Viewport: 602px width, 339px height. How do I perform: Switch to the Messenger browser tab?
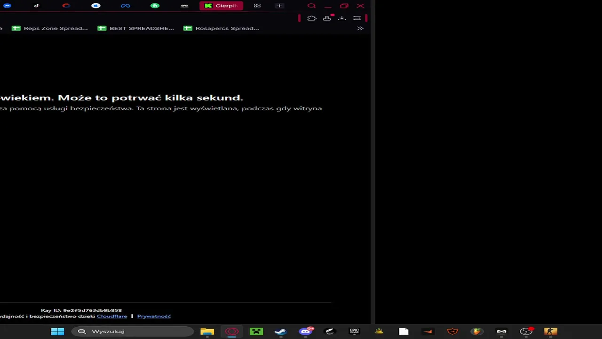point(7,6)
